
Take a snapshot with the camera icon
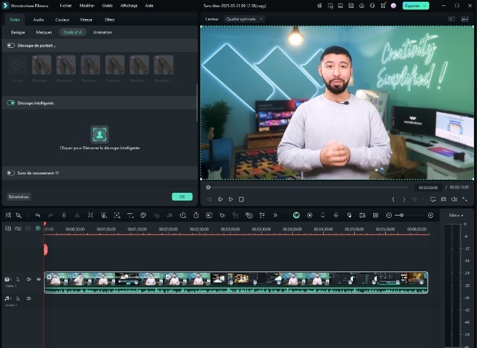[x=444, y=199]
